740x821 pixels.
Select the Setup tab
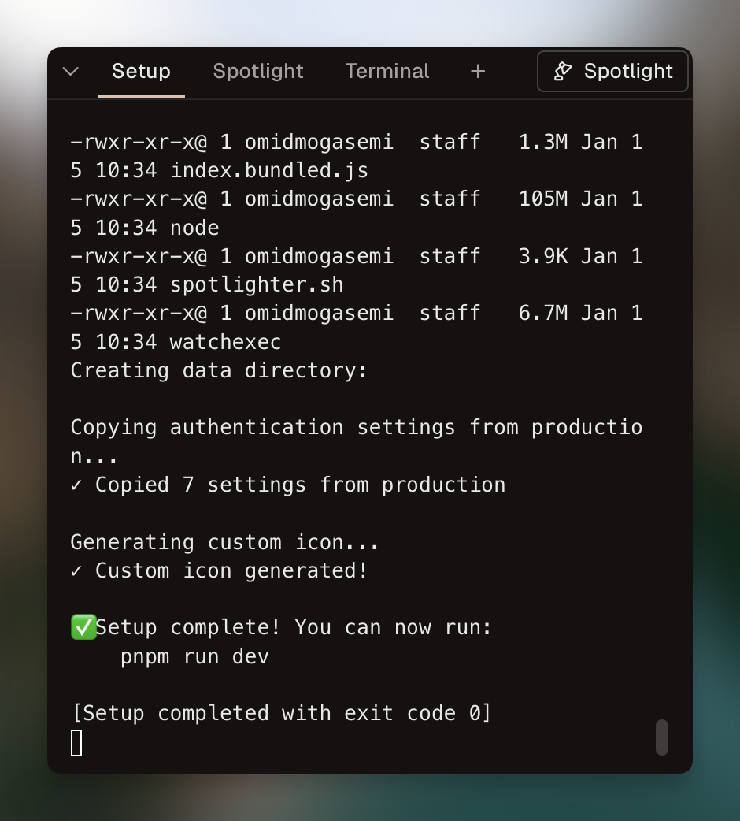[x=141, y=71]
